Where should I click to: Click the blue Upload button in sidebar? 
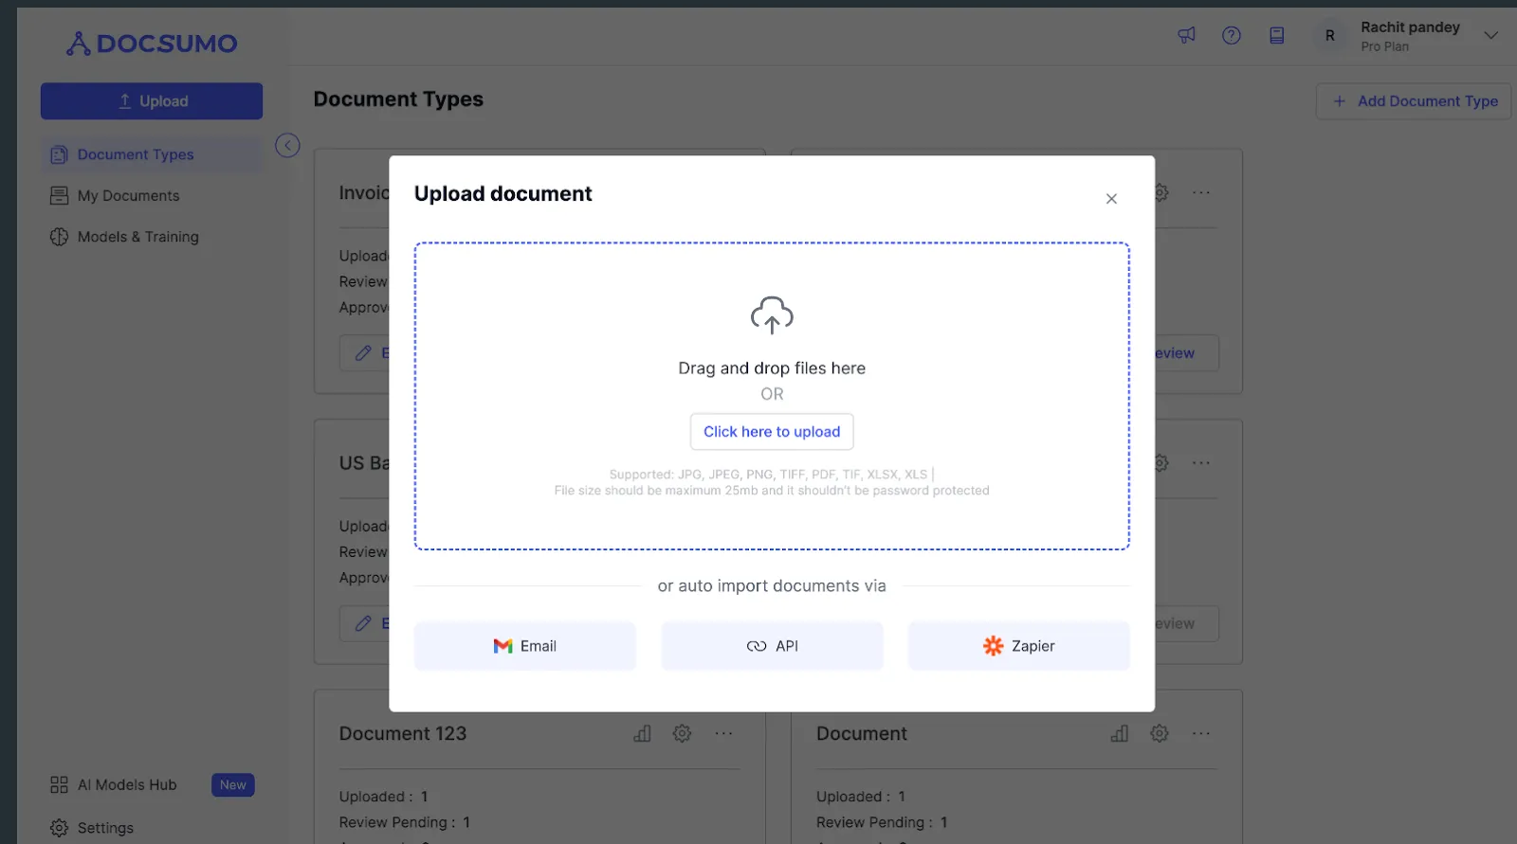pyautogui.click(x=152, y=100)
